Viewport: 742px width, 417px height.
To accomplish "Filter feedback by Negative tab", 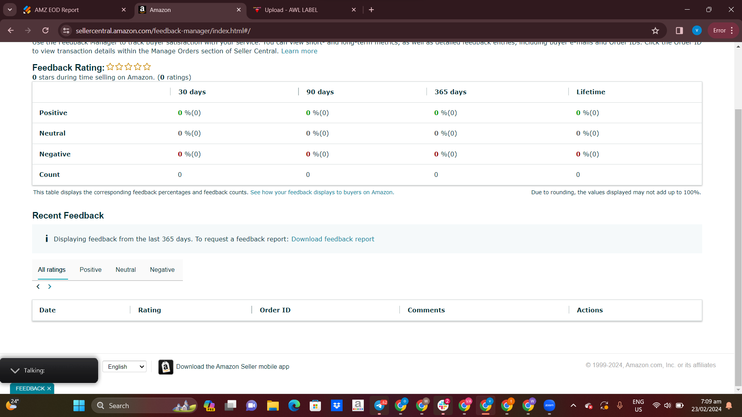I will (x=162, y=270).
